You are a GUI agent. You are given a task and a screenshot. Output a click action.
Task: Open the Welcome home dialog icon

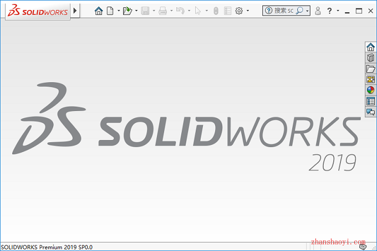[99, 11]
